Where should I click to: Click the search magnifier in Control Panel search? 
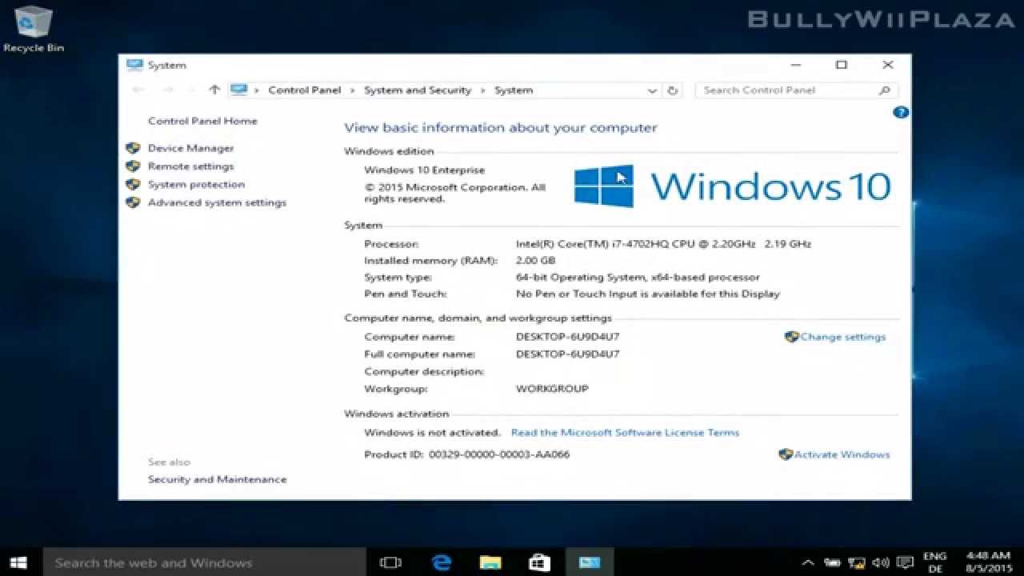pos(885,90)
